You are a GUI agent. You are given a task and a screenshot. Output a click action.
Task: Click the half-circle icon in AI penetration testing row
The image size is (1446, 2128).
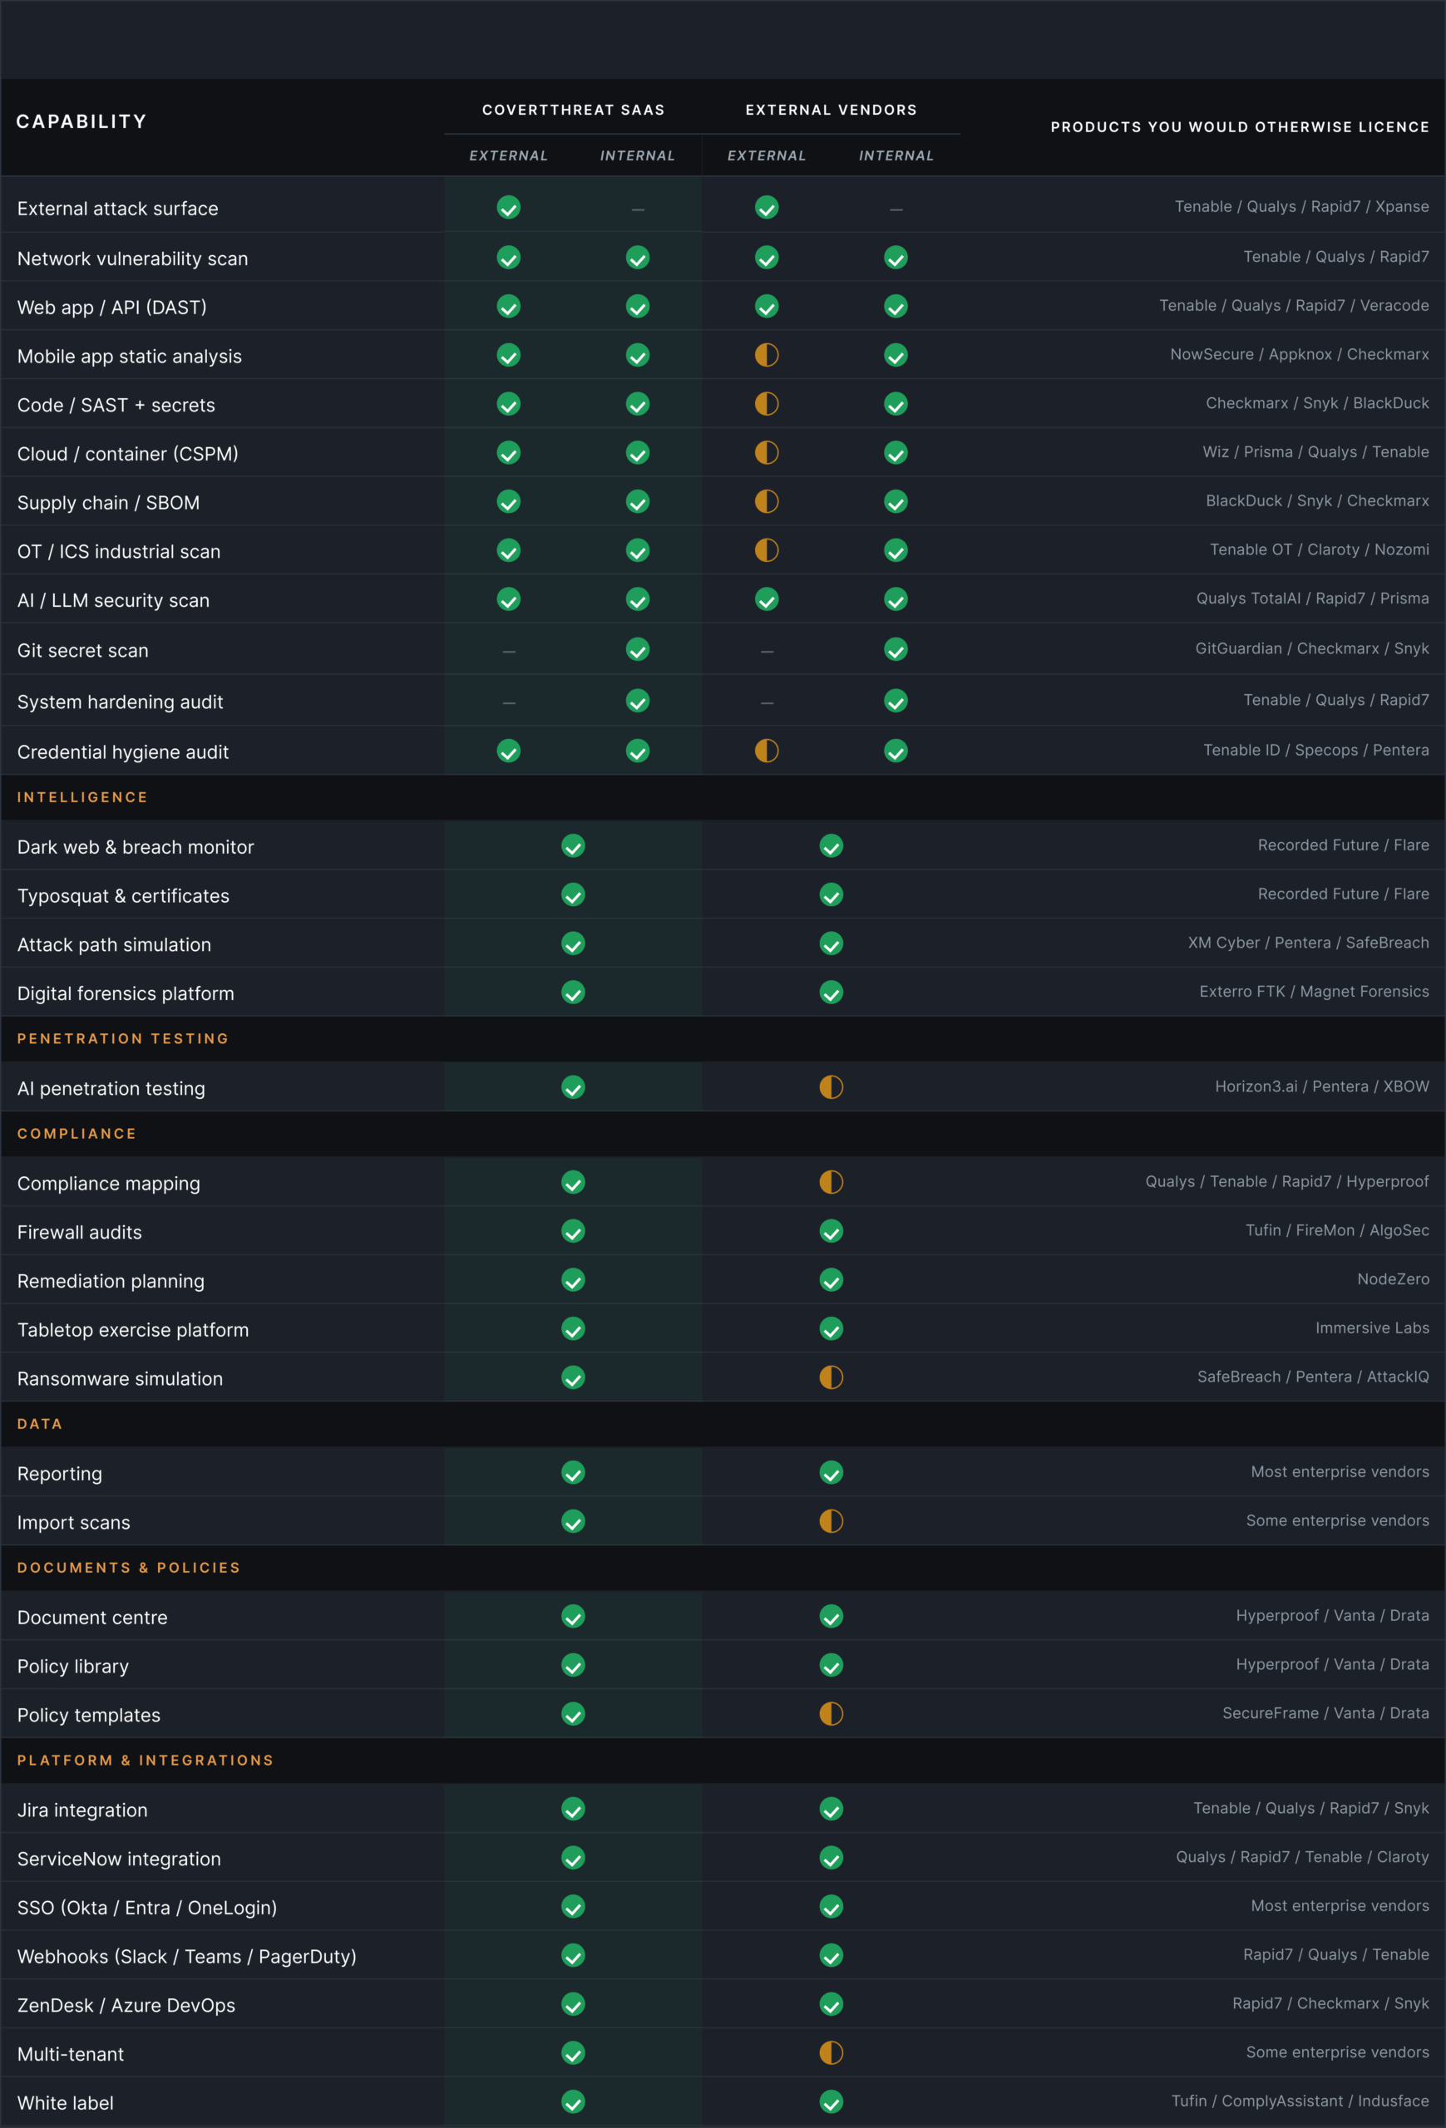point(832,1087)
